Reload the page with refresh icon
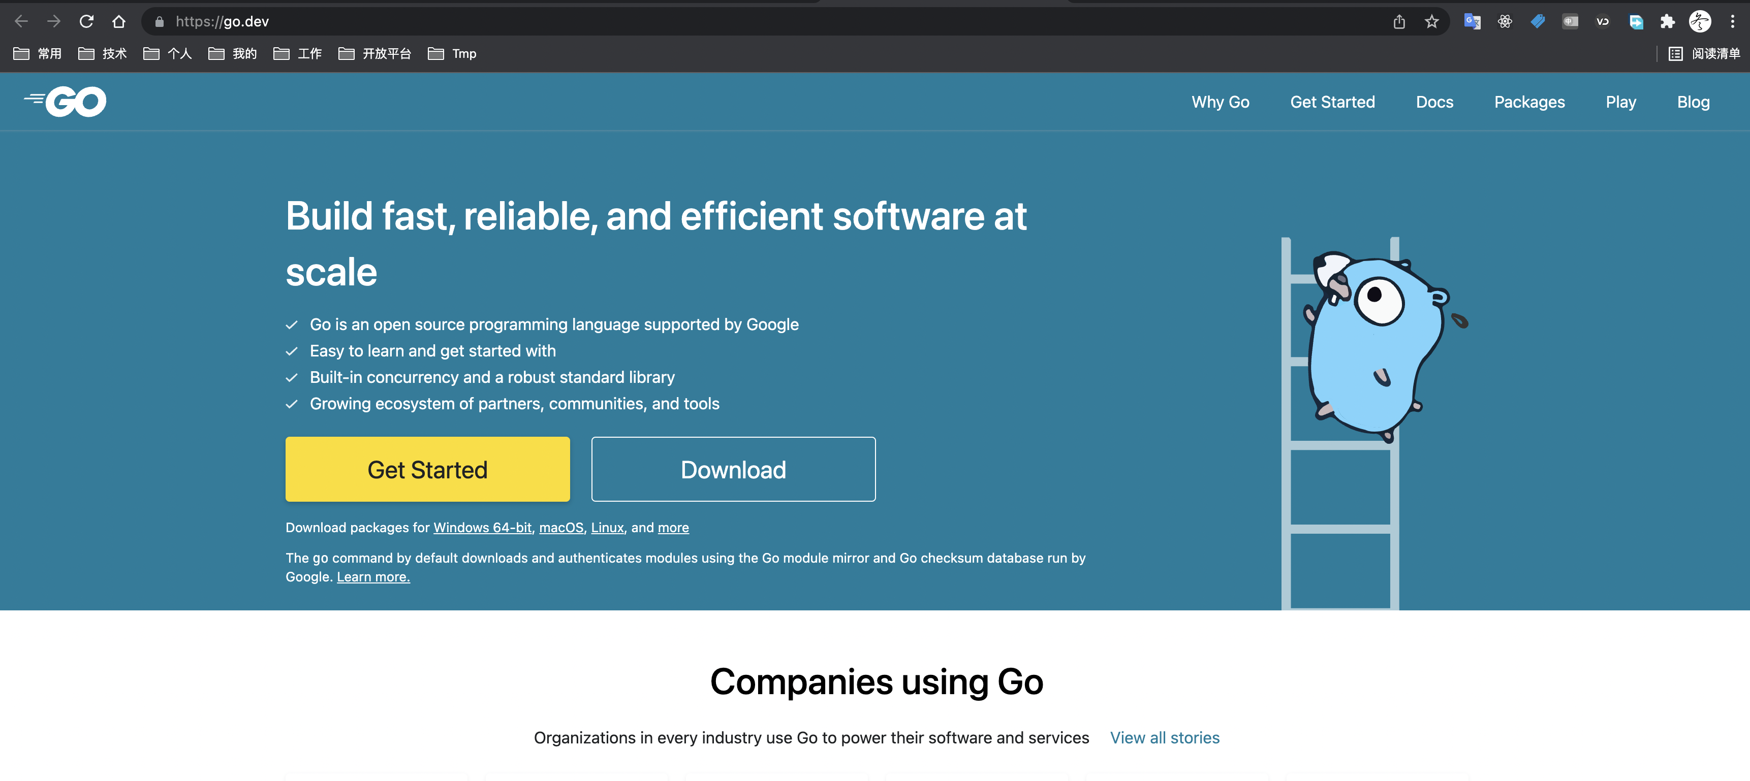This screenshot has height=781, width=1750. [x=86, y=22]
